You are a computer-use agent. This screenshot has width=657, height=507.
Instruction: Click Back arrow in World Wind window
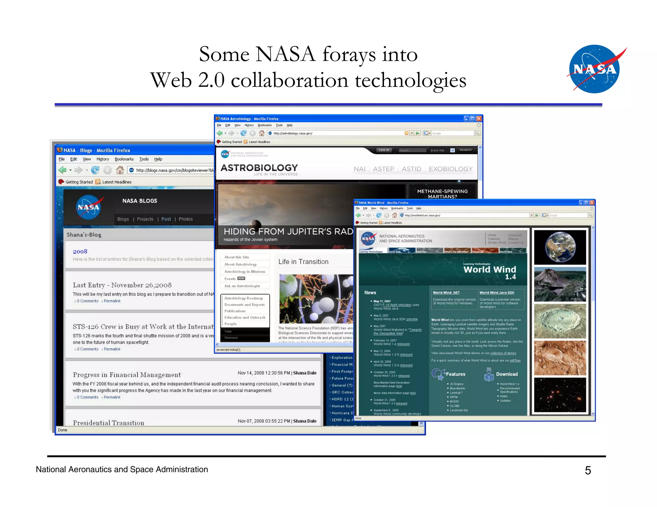point(358,215)
